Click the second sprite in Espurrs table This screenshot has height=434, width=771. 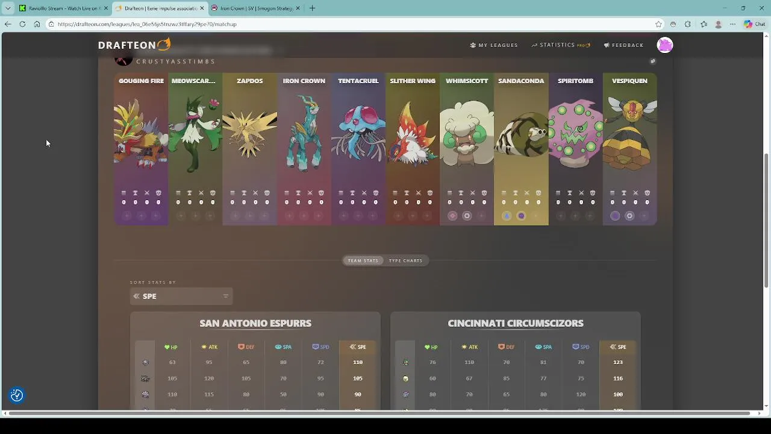pos(145,379)
